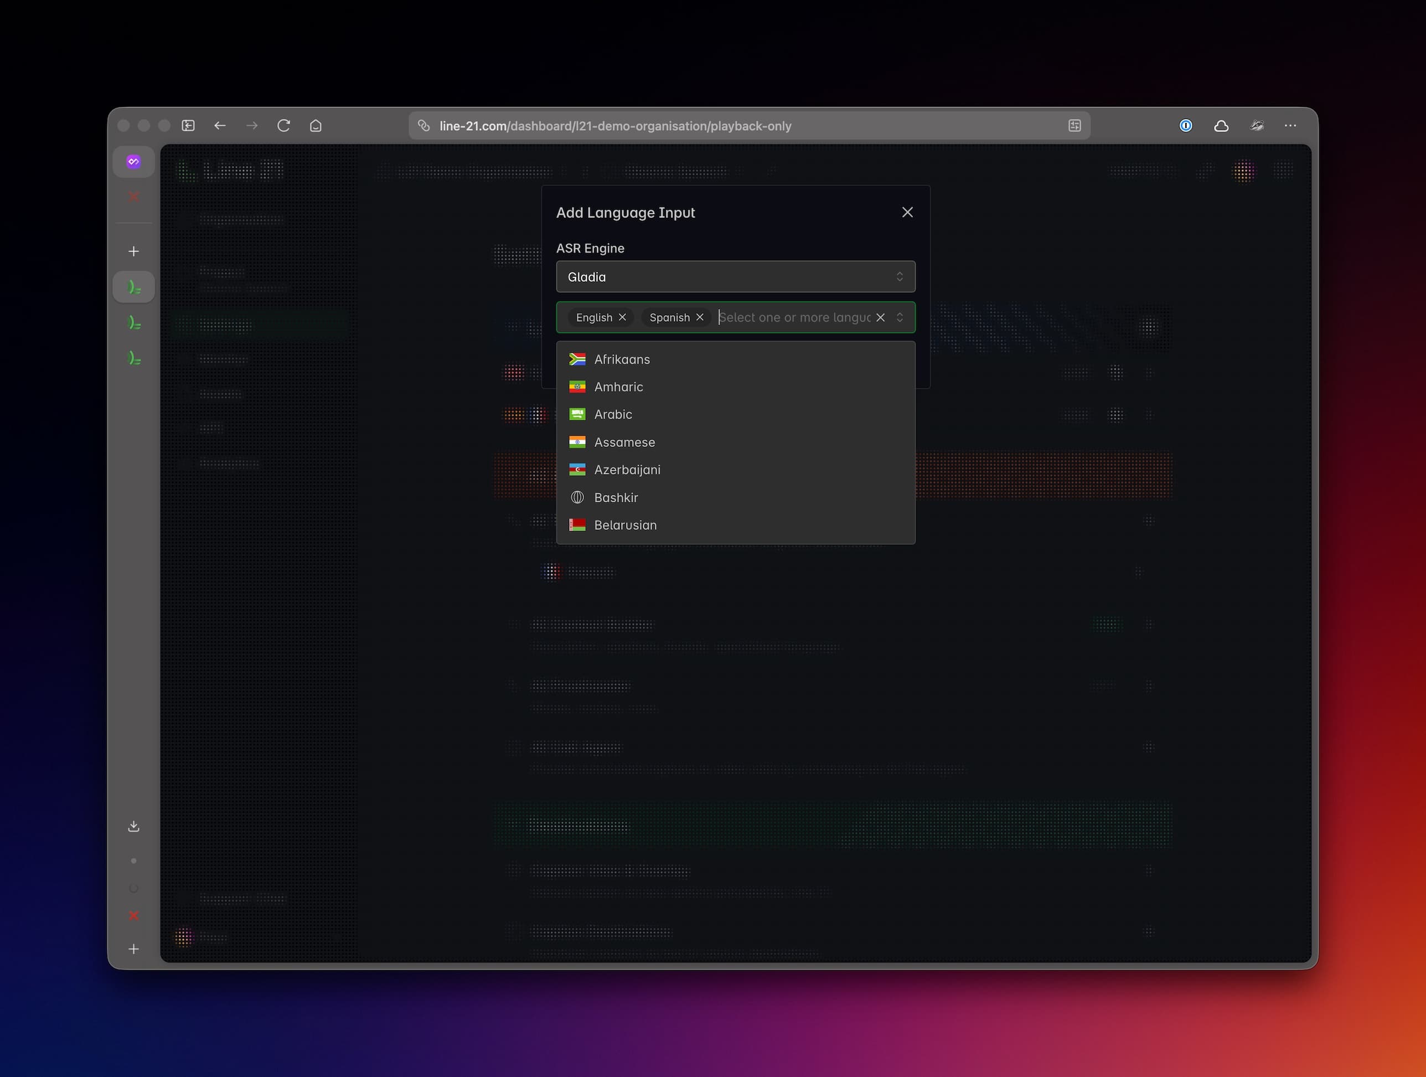Click the cloud icon in toolbar
1426x1077 pixels.
1221,126
